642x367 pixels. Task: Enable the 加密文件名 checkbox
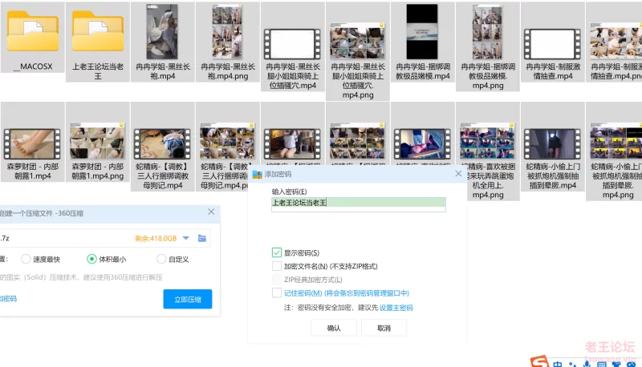click(277, 266)
